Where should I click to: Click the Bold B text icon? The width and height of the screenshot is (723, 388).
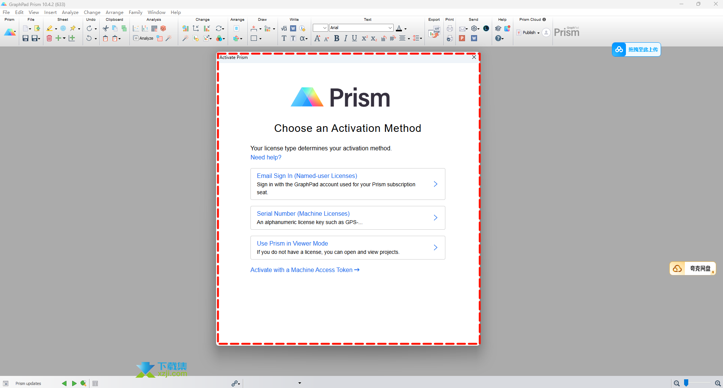[x=337, y=38]
